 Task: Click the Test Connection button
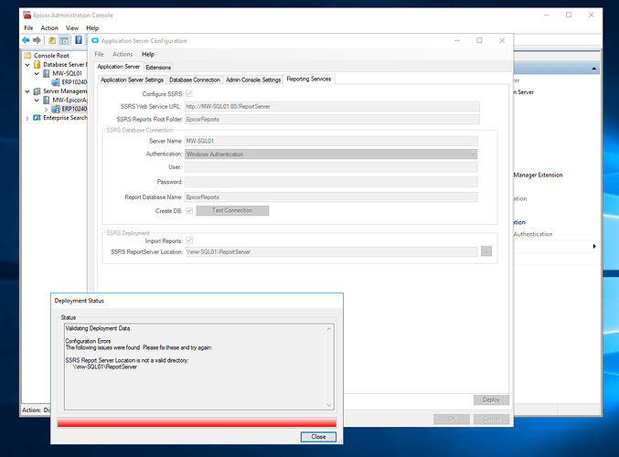click(x=232, y=210)
